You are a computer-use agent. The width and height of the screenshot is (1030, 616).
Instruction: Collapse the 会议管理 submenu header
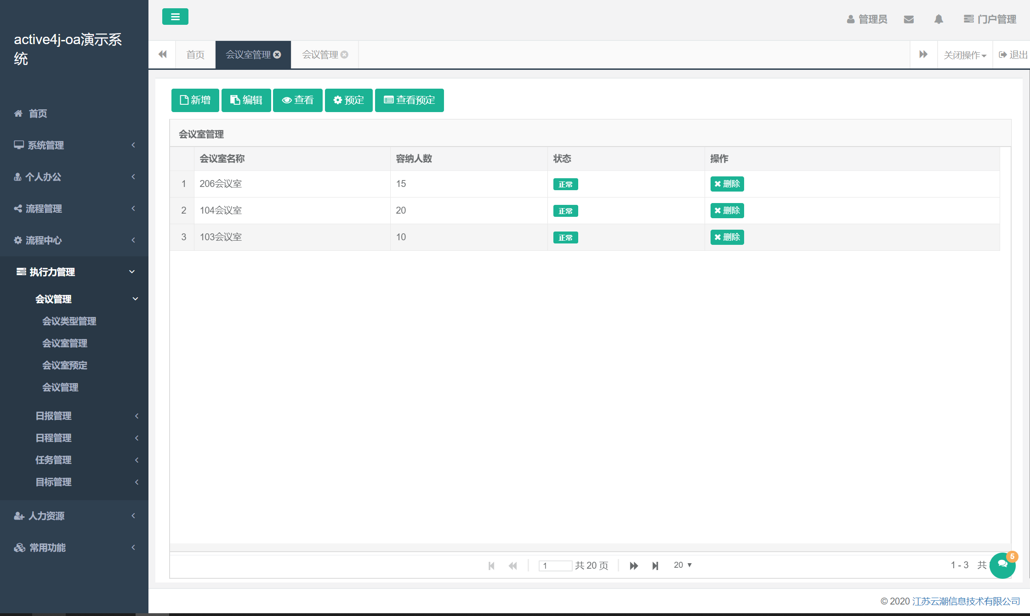click(74, 299)
